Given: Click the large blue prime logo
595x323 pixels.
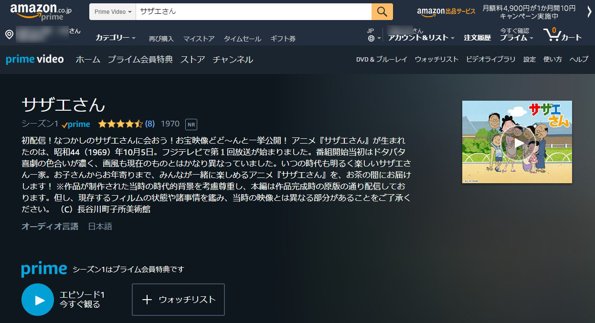Looking at the screenshot, I should click(x=44, y=269).
